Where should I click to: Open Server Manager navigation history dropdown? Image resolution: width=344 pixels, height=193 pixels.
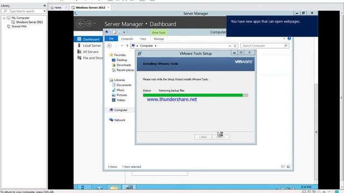95,24
